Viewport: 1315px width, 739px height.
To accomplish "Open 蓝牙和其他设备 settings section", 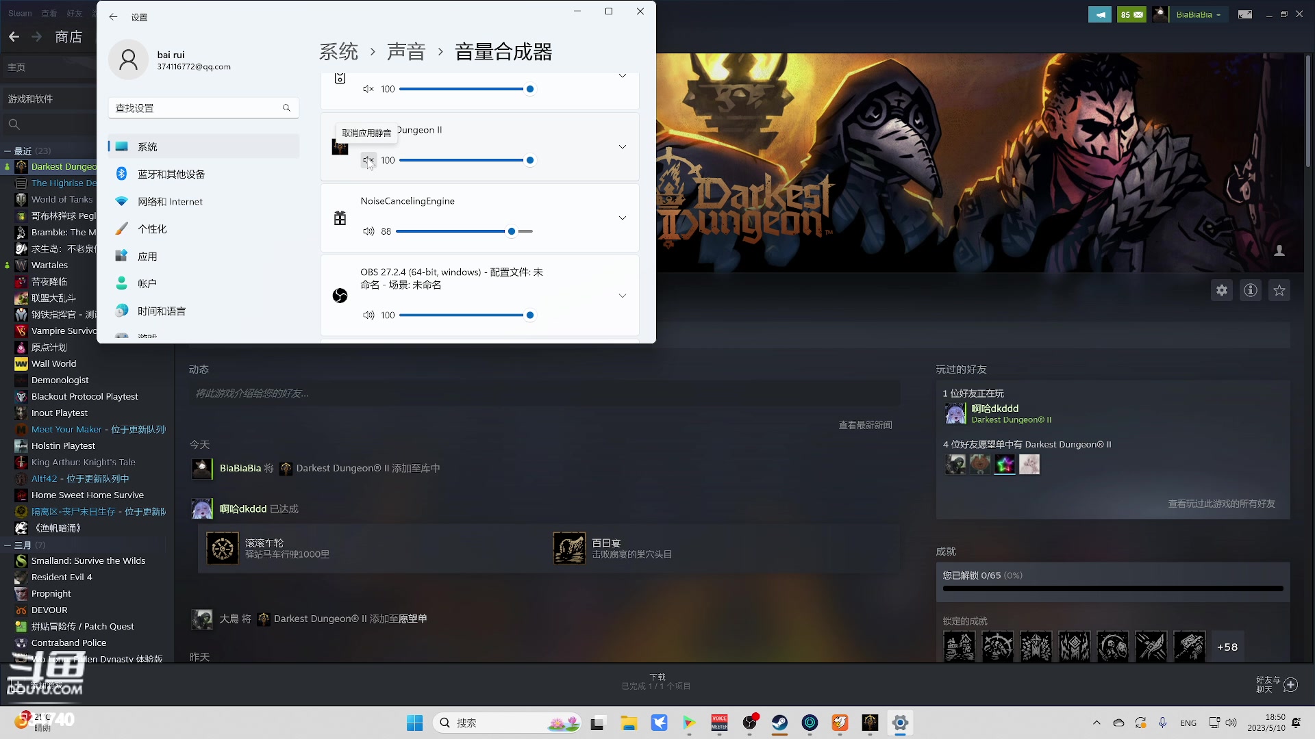I will point(203,174).
